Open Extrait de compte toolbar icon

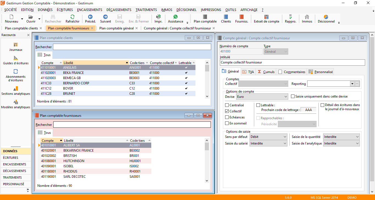point(266,17)
